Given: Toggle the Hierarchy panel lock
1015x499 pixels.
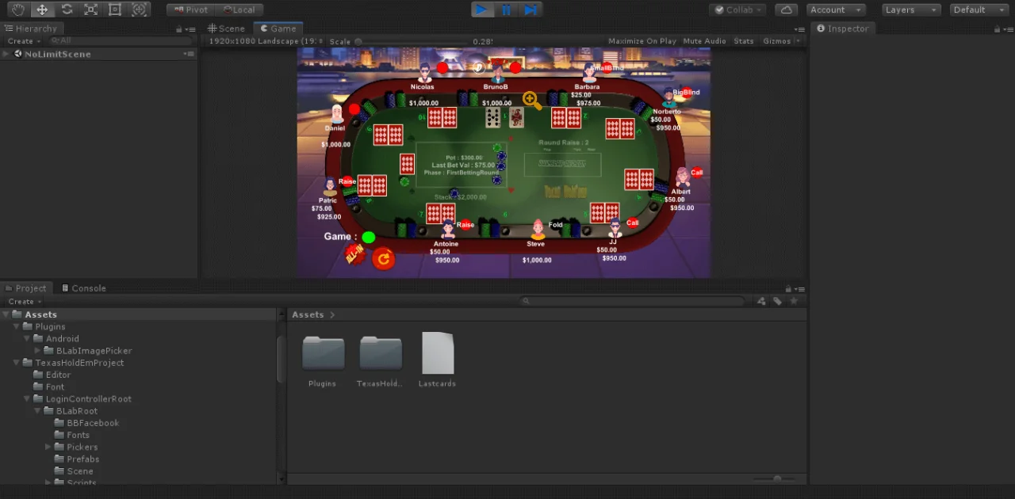Looking at the screenshot, I should point(179,29).
